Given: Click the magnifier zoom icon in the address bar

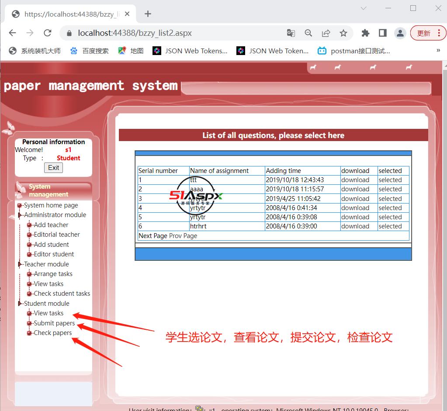Looking at the screenshot, I should point(308,33).
